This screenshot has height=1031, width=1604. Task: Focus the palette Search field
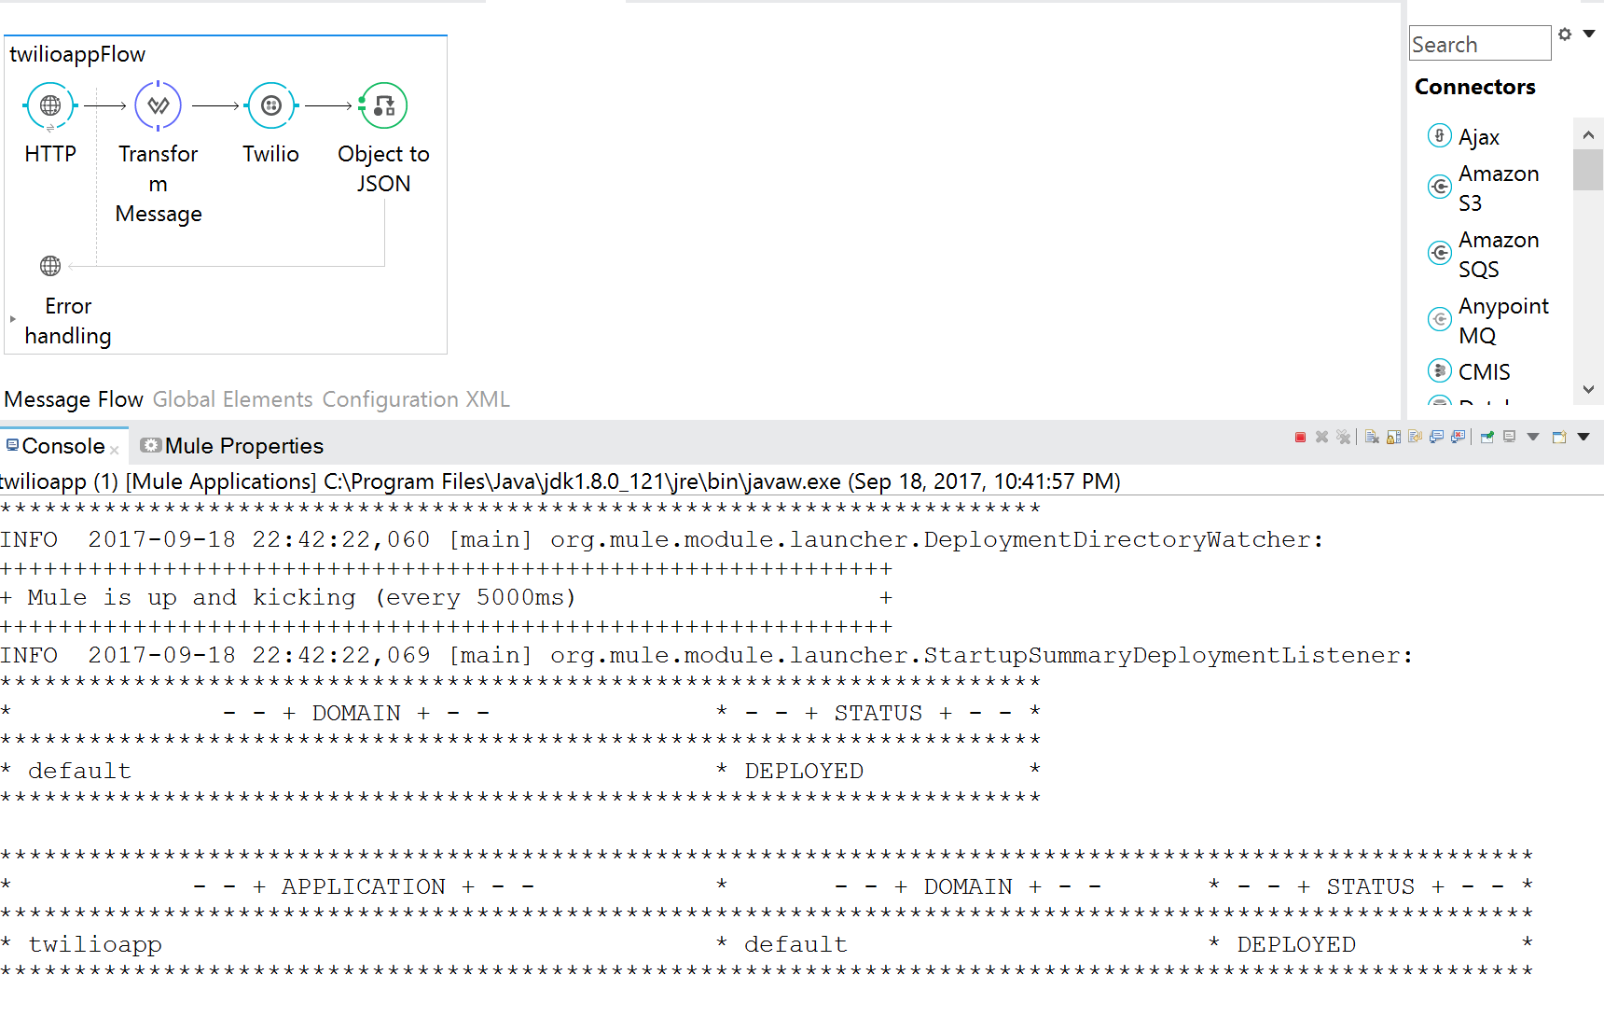(1480, 44)
